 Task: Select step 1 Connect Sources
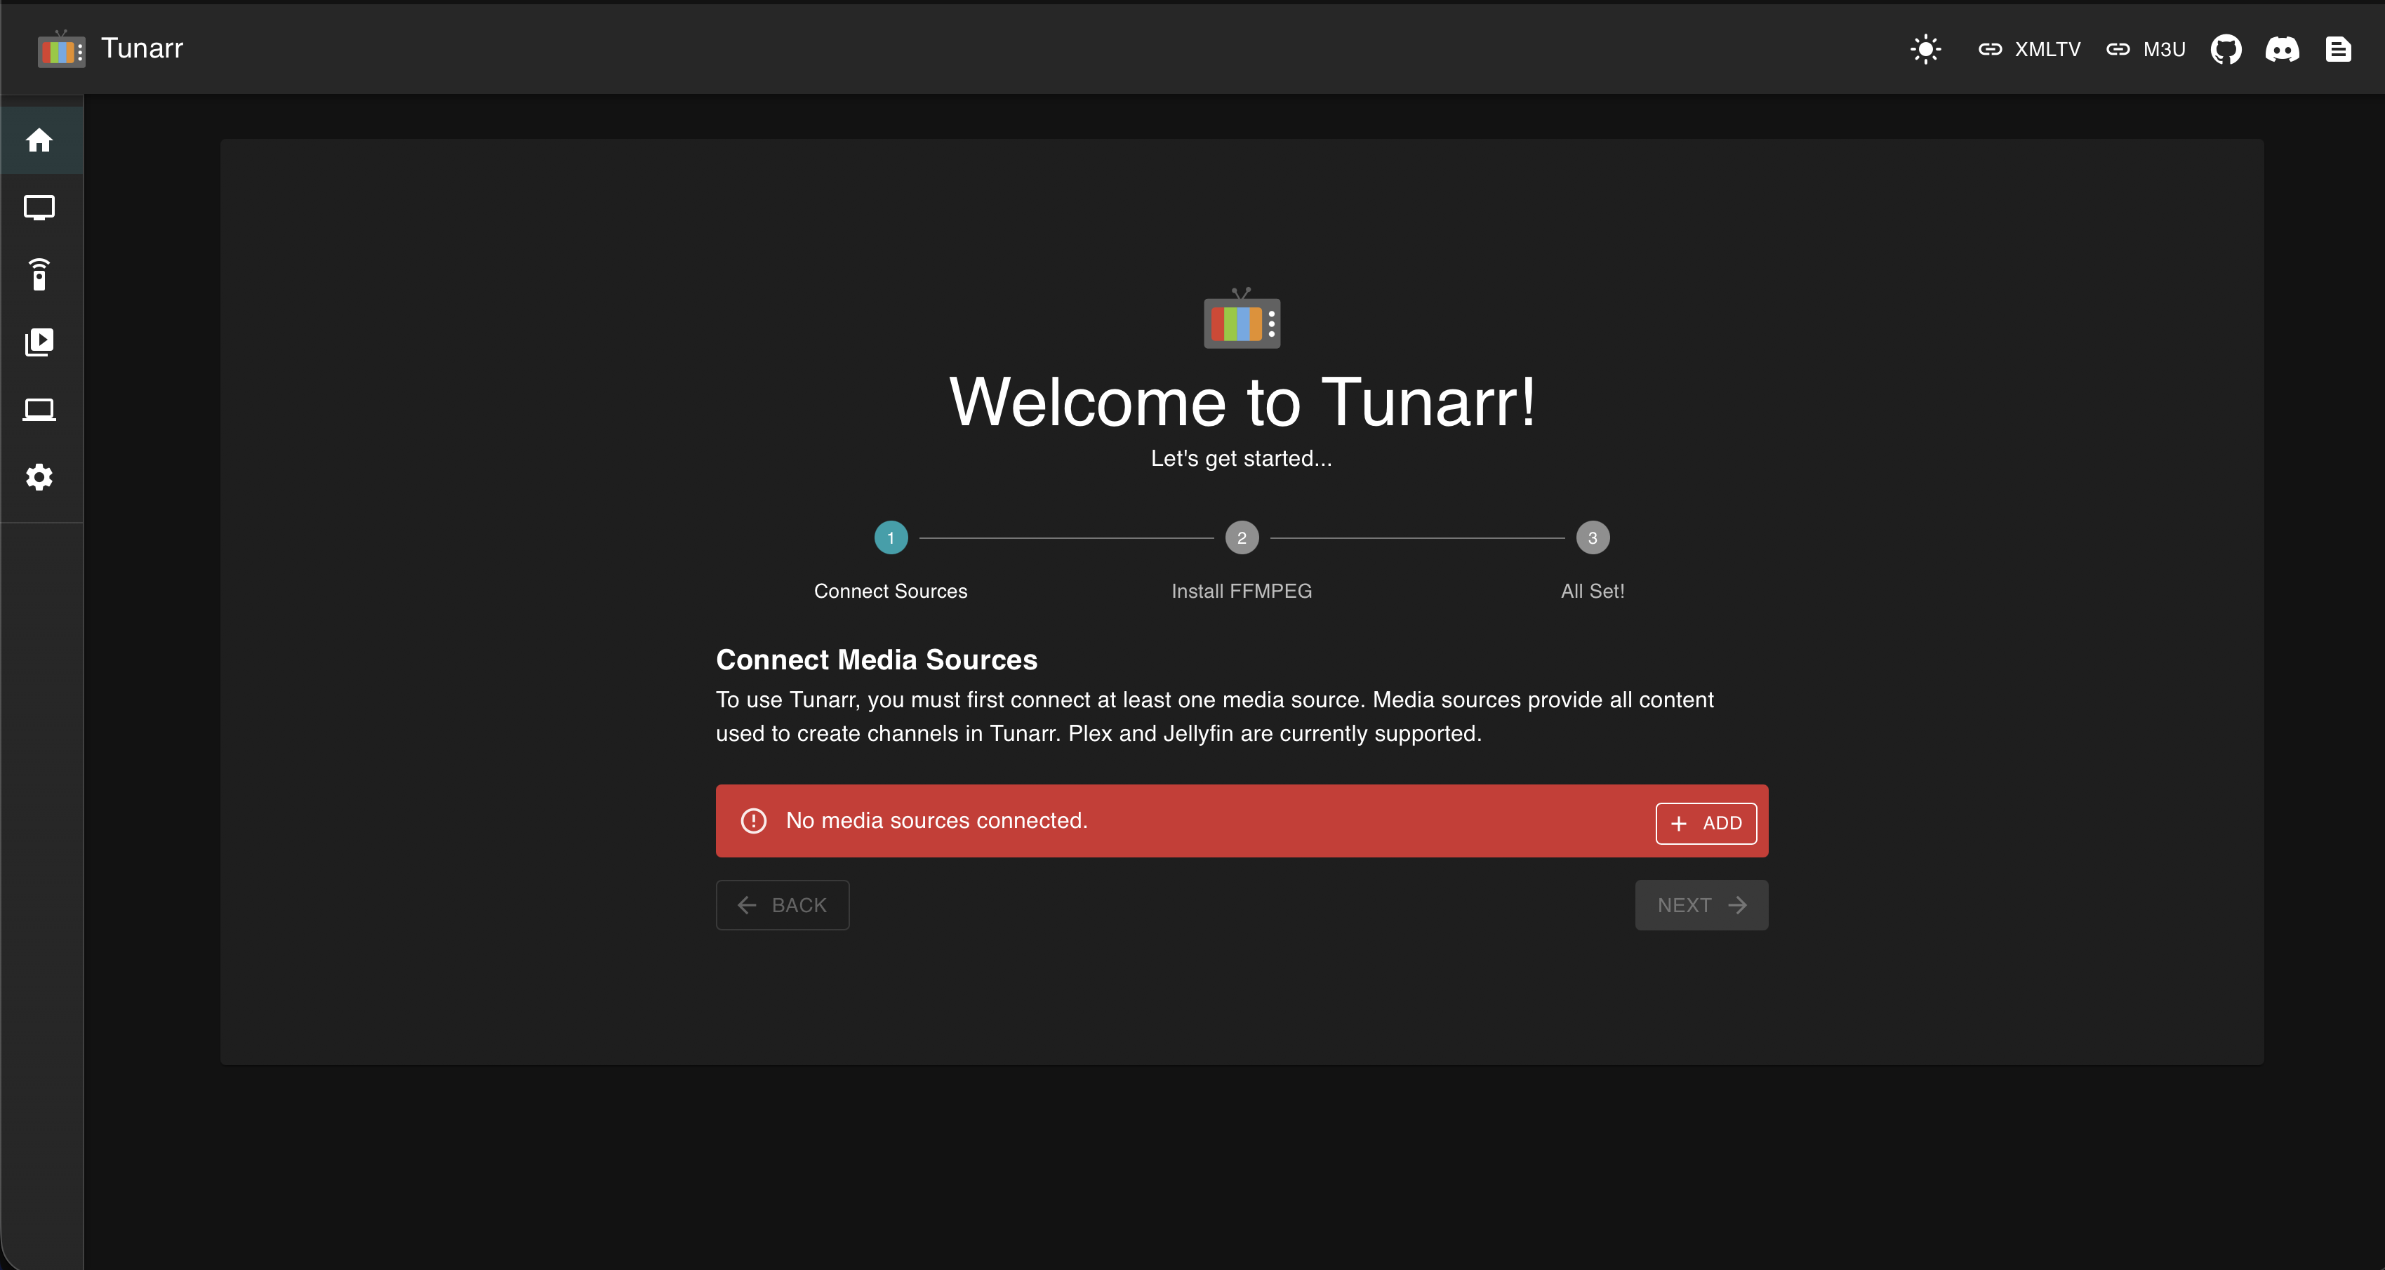click(891, 561)
